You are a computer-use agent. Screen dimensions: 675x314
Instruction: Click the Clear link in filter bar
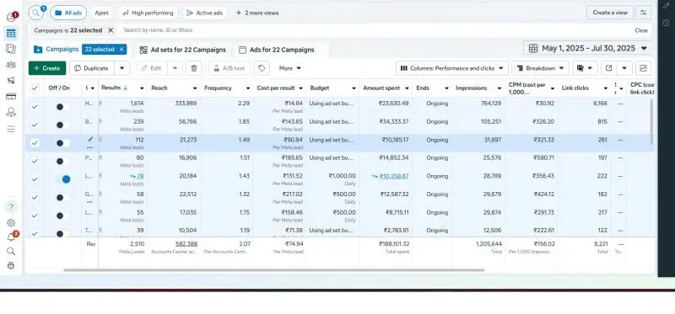tap(641, 30)
